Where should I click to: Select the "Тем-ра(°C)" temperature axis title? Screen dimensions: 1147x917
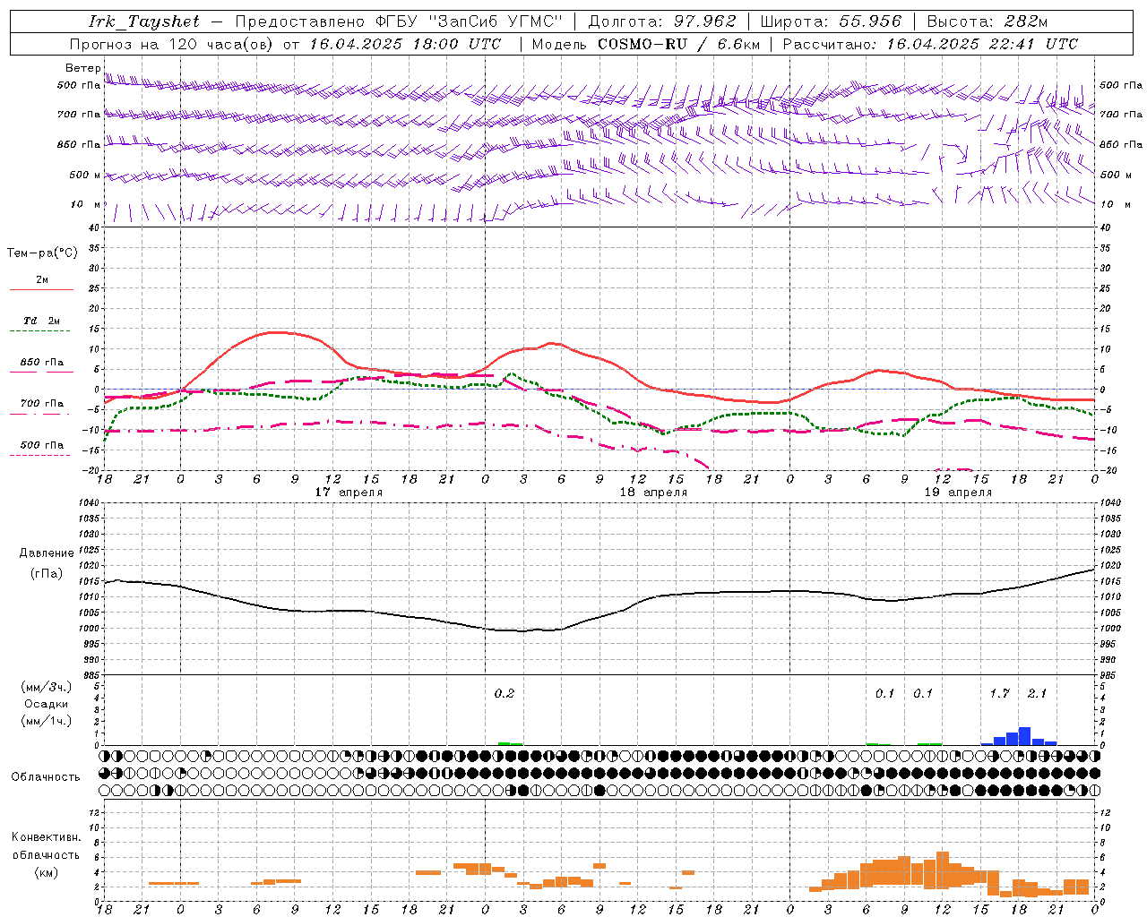(x=42, y=253)
